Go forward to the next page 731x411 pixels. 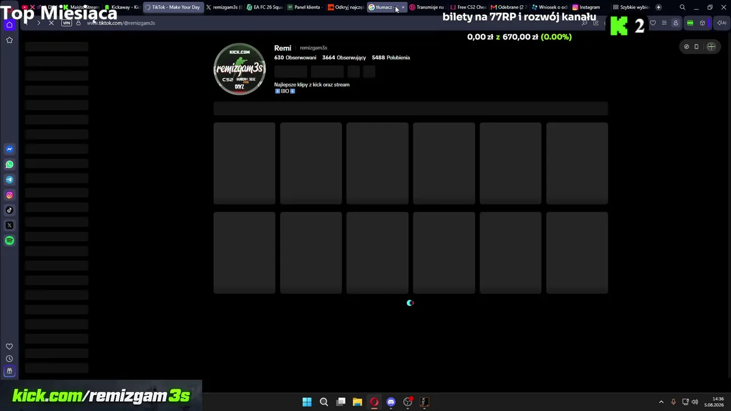click(38, 23)
